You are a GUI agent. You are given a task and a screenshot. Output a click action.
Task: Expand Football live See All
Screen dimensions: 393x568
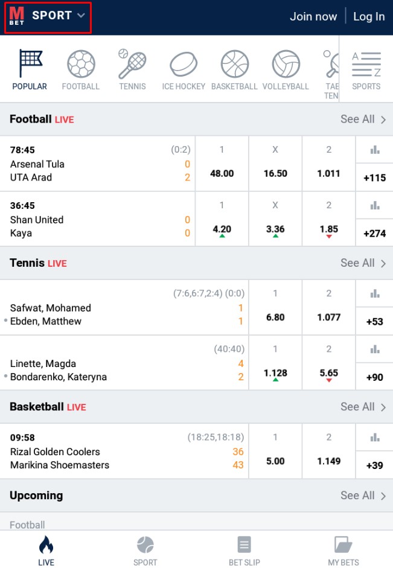coord(363,120)
